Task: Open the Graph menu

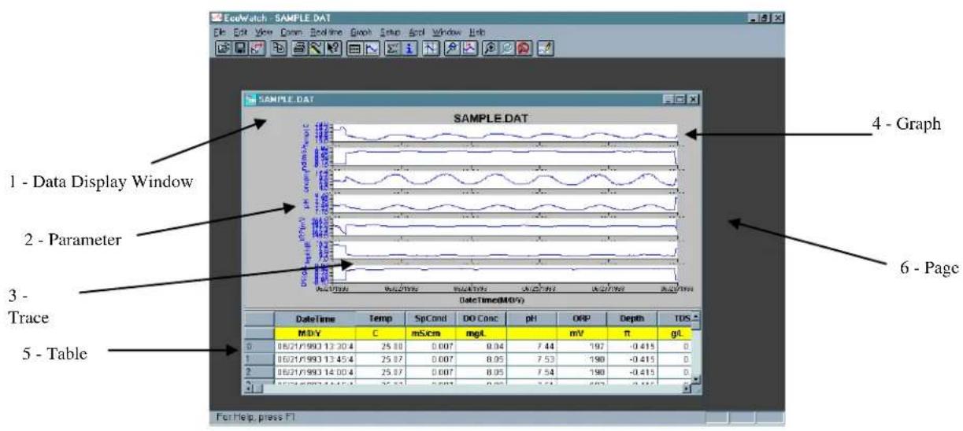Action: [x=361, y=32]
